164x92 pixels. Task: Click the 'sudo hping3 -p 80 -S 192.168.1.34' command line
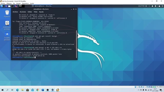click(48, 48)
